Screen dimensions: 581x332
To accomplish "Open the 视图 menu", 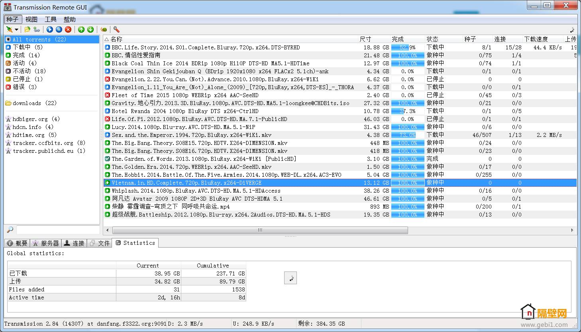I will click(x=31, y=19).
